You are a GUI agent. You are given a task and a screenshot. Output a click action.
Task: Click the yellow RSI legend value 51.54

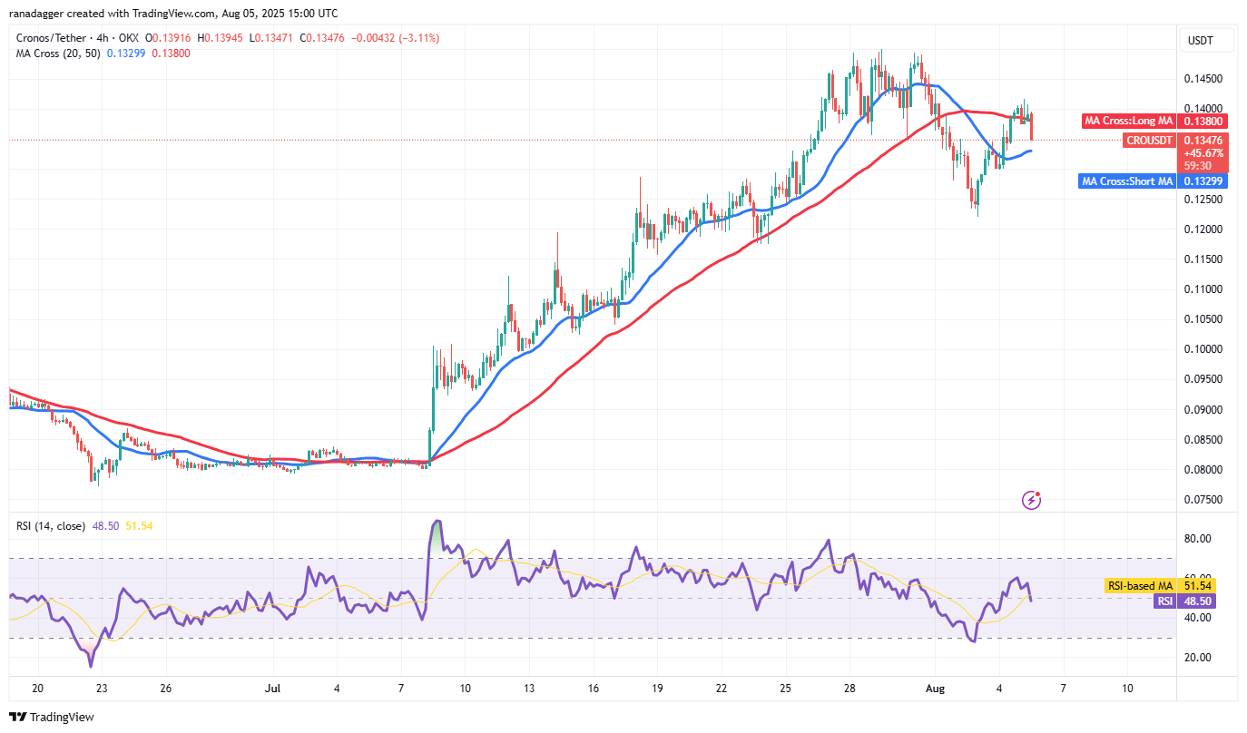click(x=138, y=525)
